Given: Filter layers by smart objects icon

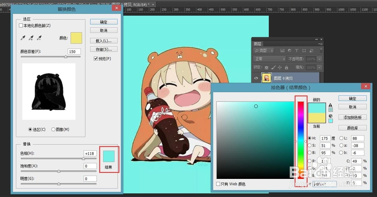Looking at the screenshot, I should [x=311, y=50].
